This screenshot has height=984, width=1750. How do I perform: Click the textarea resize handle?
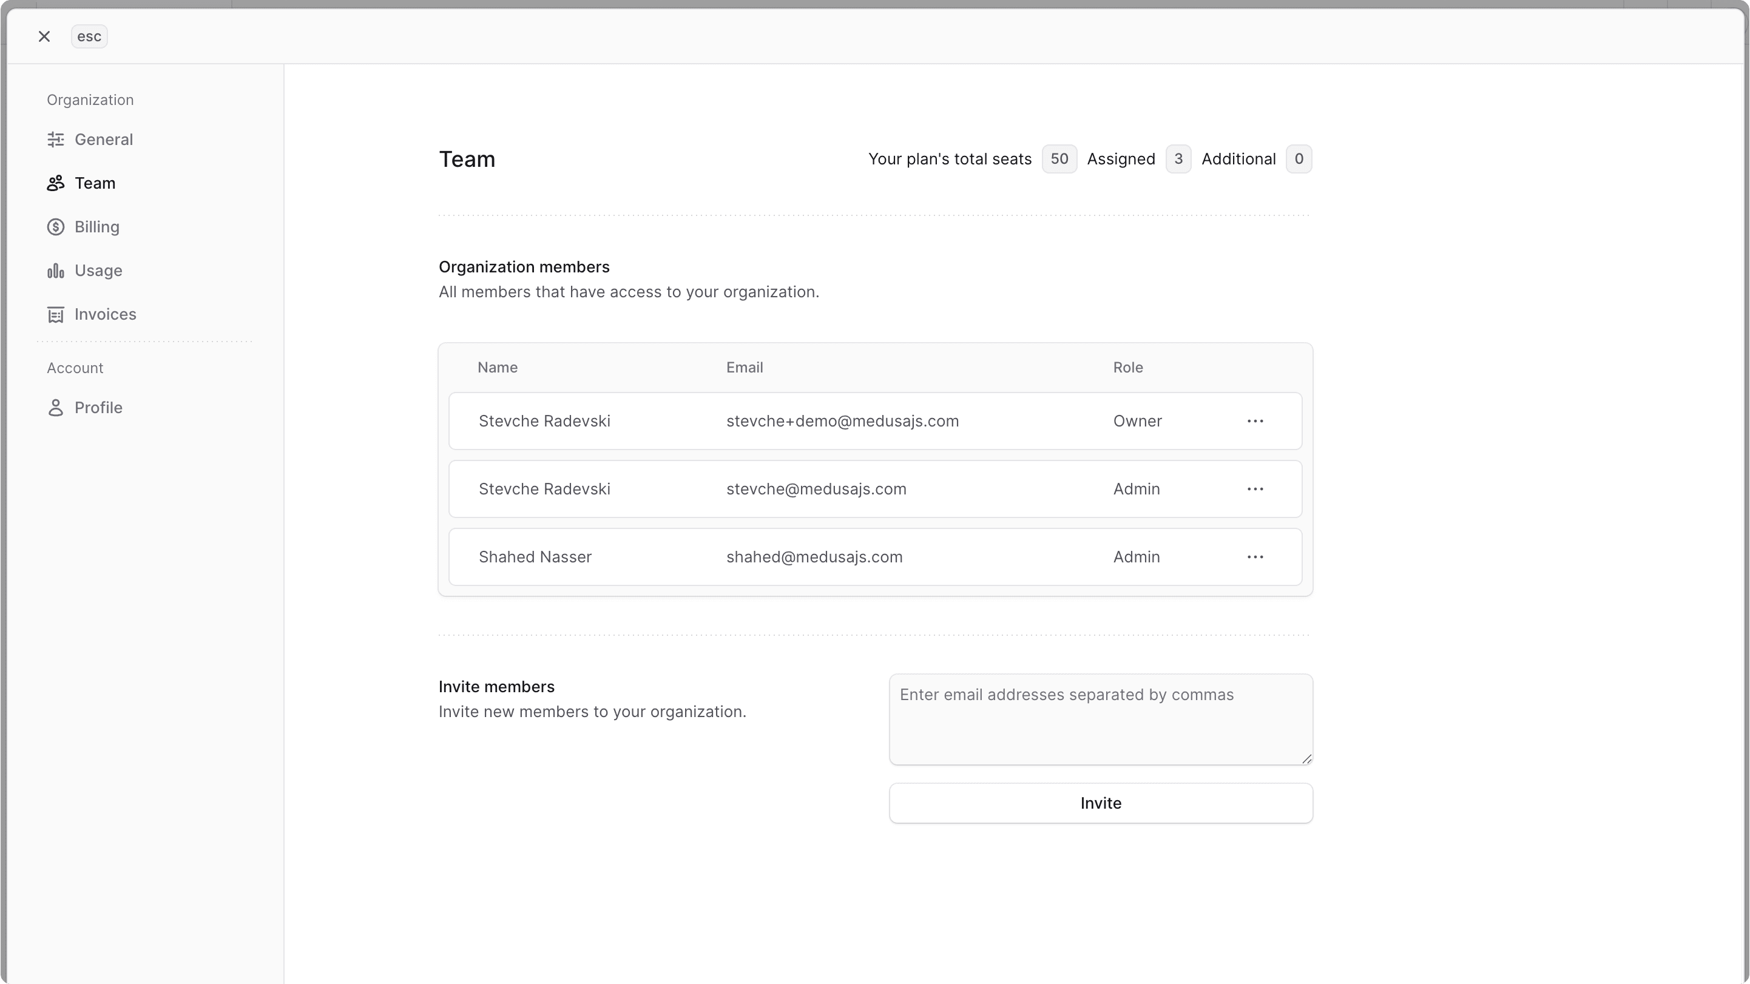coord(1306,758)
